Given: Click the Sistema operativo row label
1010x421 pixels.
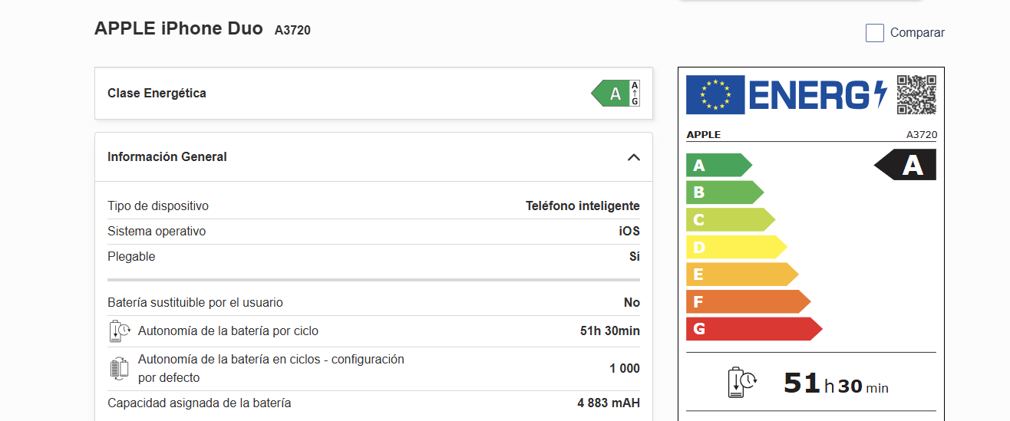Looking at the screenshot, I should click(157, 232).
